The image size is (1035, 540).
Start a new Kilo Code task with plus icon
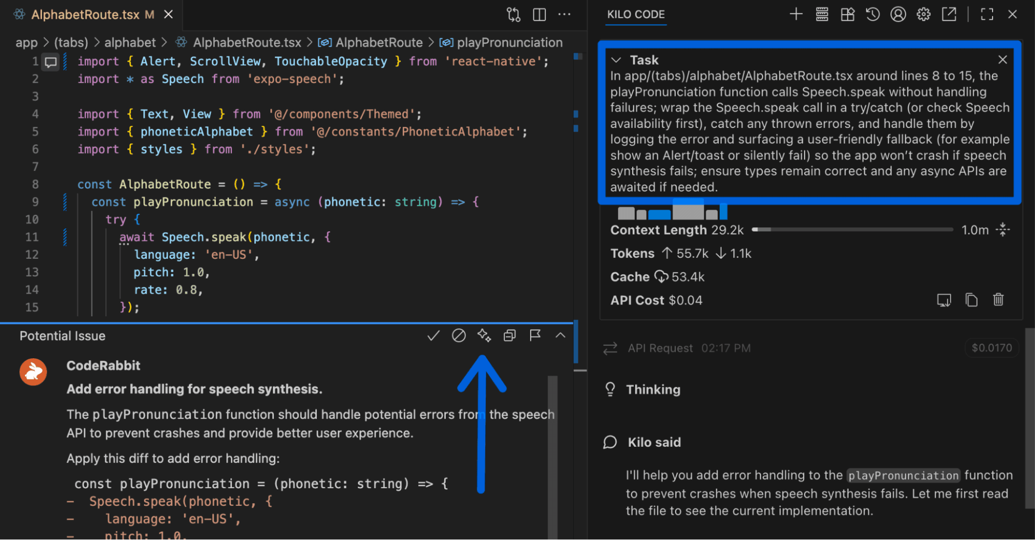pos(796,14)
